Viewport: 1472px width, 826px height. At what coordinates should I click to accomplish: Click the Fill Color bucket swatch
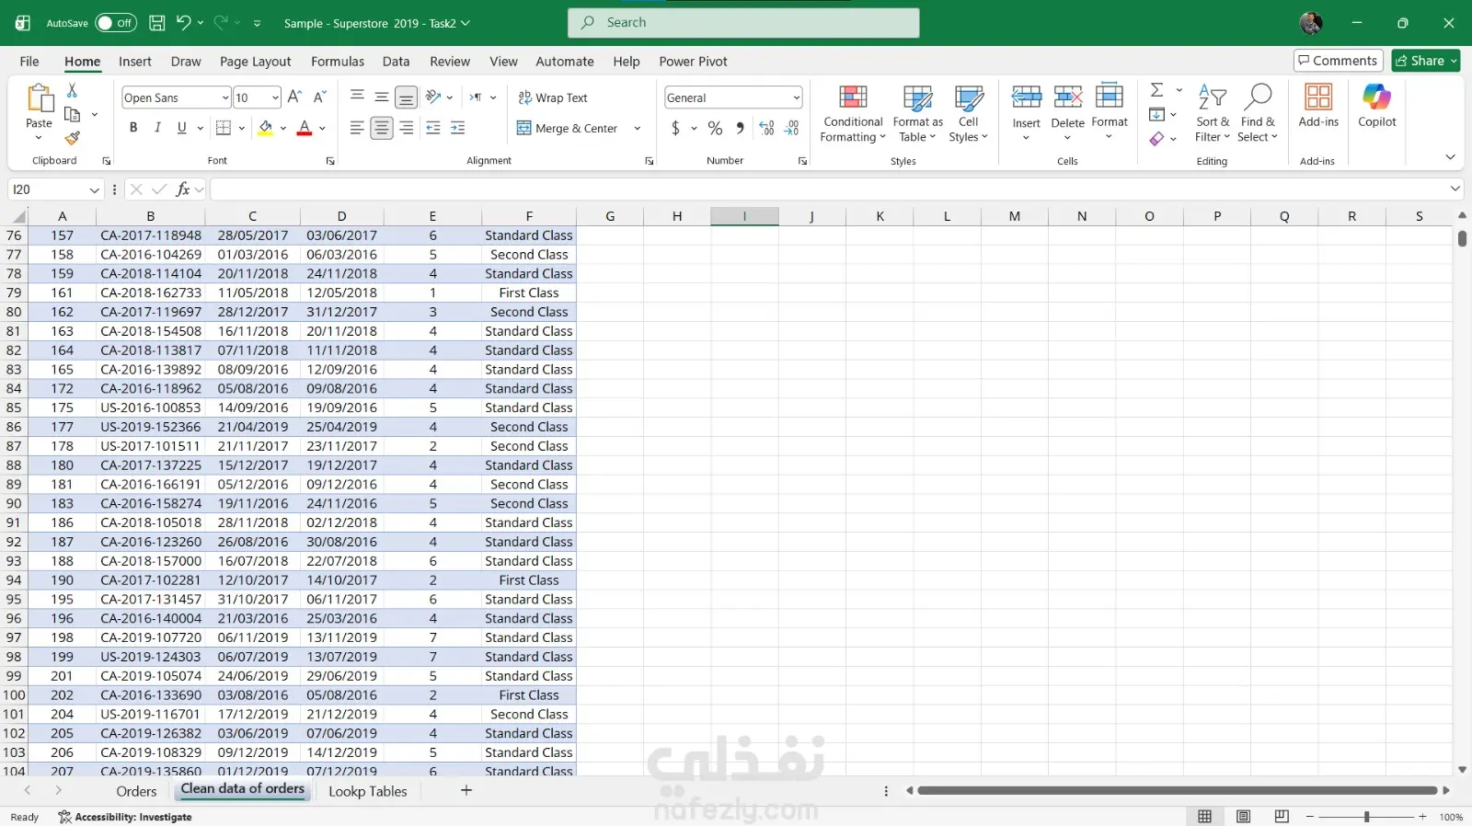pyautogui.click(x=265, y=128)
